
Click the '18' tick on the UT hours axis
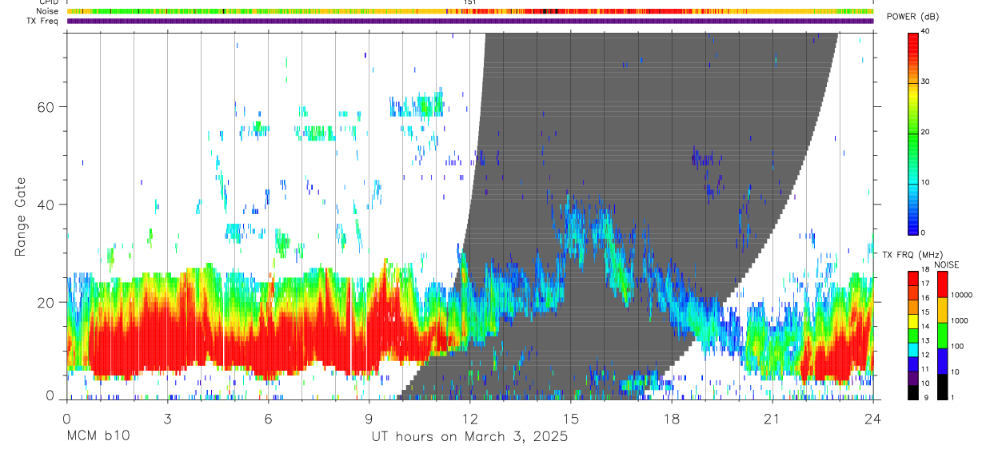(671, 418)
